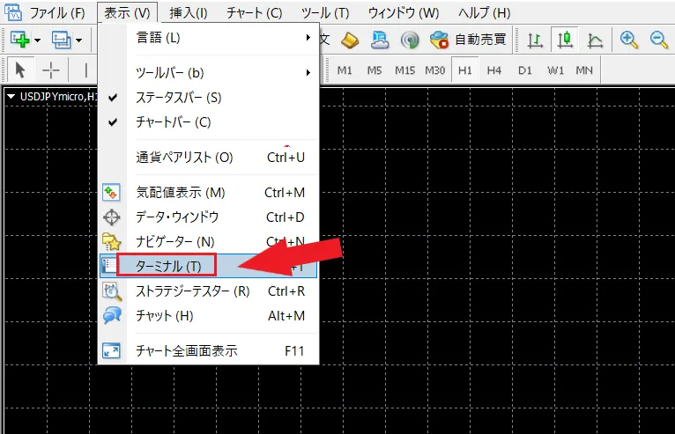
Task: Click the fullscreen arrows menu icon
Action: pos(111,351)
